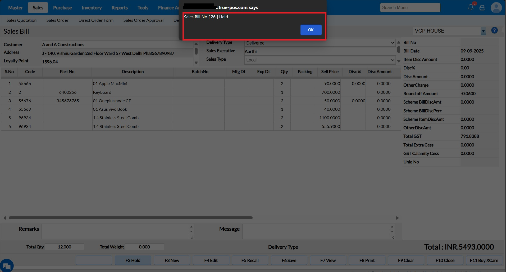This screenshot has height=272, width=506.
Task: Select the 01 Asus vivo Book row
Action: pos(201,109)
